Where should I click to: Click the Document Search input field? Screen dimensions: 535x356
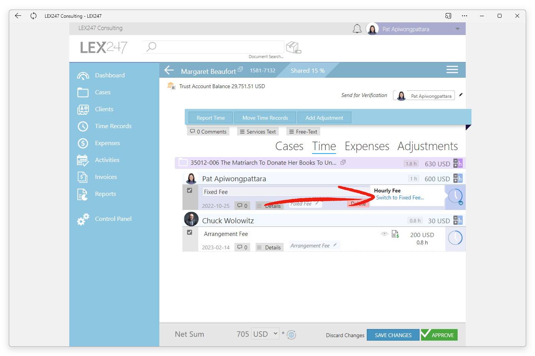coord(213,47)
